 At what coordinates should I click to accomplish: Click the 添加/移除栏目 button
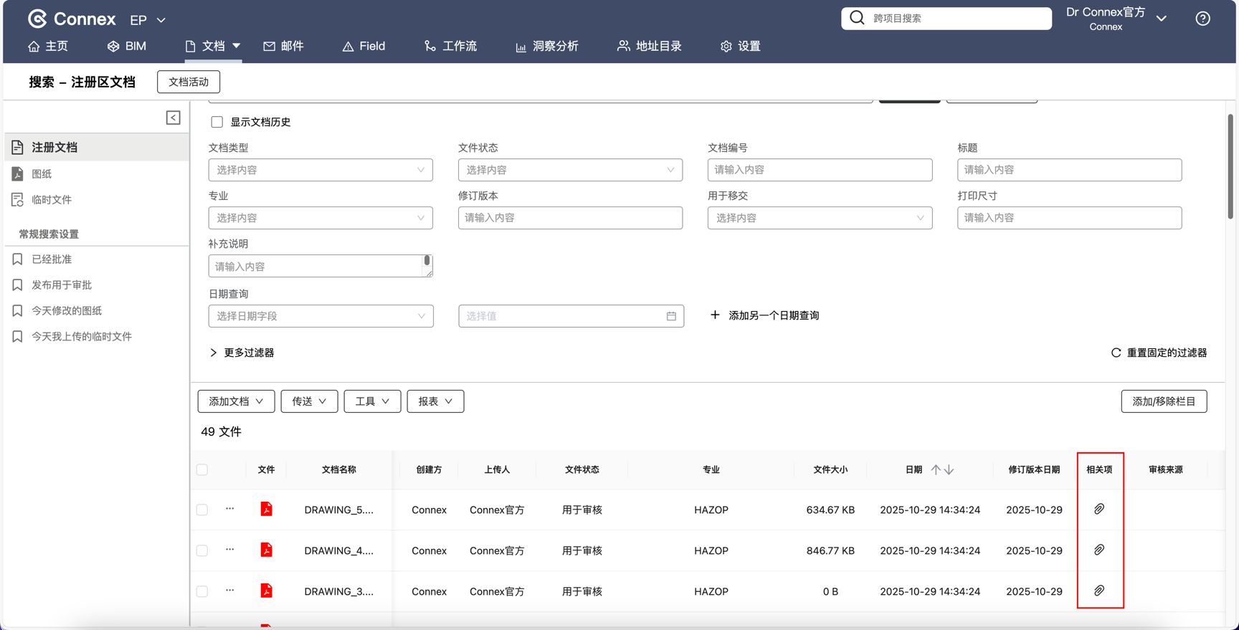tap(1163, 401)
